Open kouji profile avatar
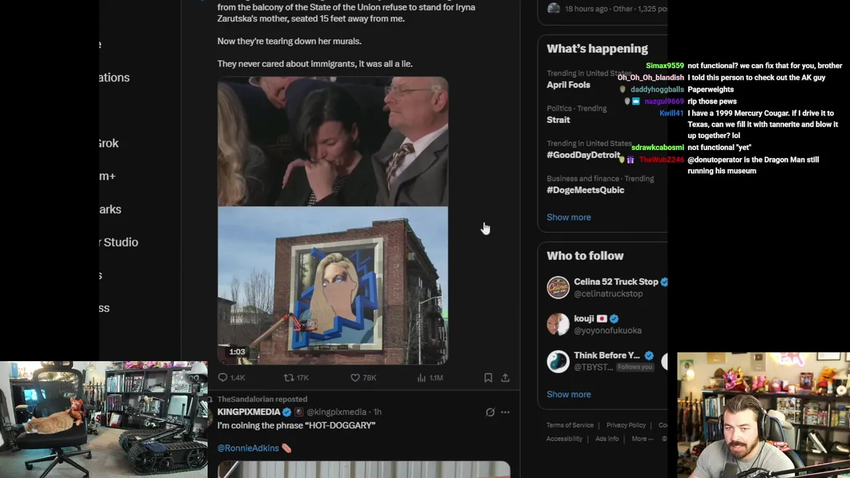The image size is (850, 478). coord(558,324)
